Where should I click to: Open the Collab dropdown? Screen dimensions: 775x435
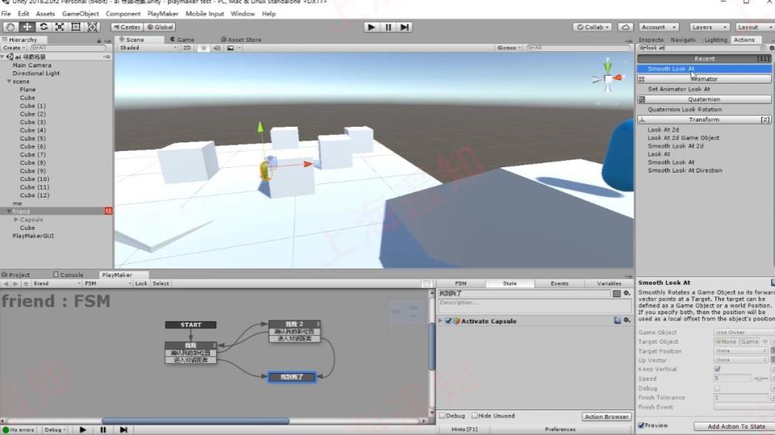tap(592, 27)
